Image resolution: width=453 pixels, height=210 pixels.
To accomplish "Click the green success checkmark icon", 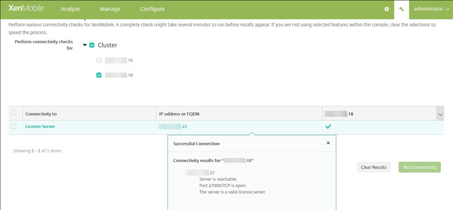I will click(x=328, y=127).
